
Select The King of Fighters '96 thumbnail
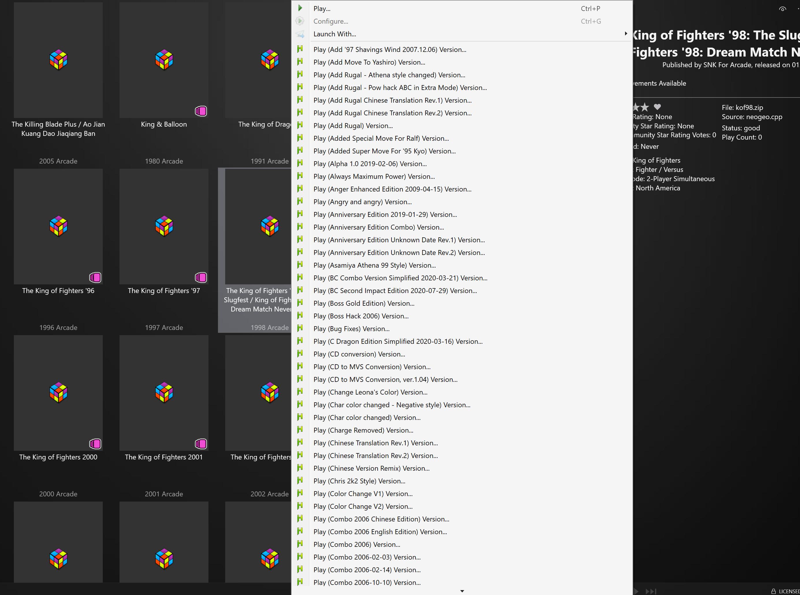58,226
